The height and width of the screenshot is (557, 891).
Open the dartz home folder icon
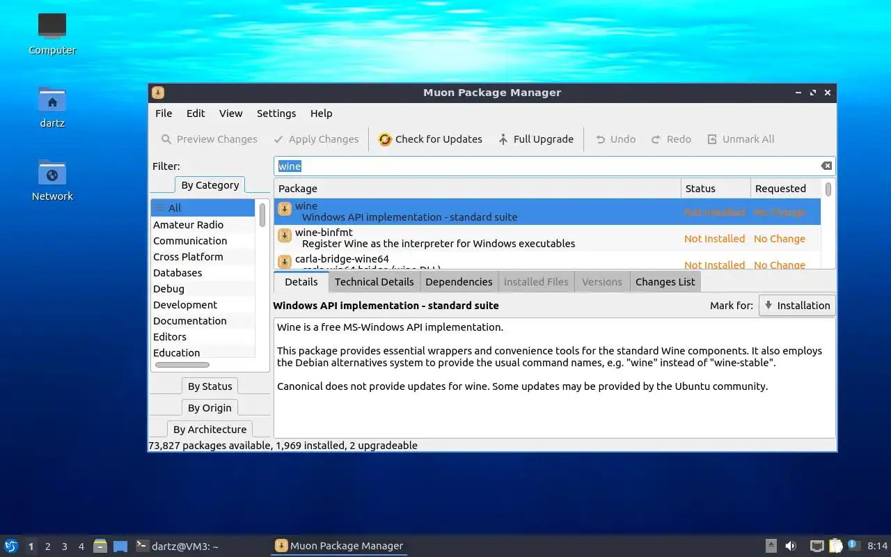[52, 100]
